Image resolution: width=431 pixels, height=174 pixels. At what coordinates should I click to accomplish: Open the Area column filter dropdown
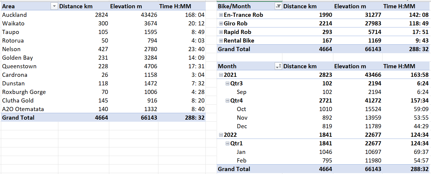(x=54, y=6)
